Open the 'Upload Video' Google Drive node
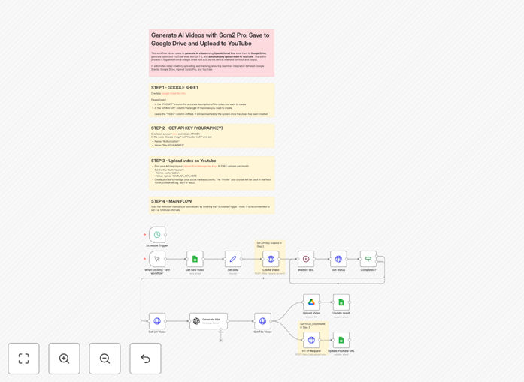Screen dimensions: 524x382 tap(311, 302)
